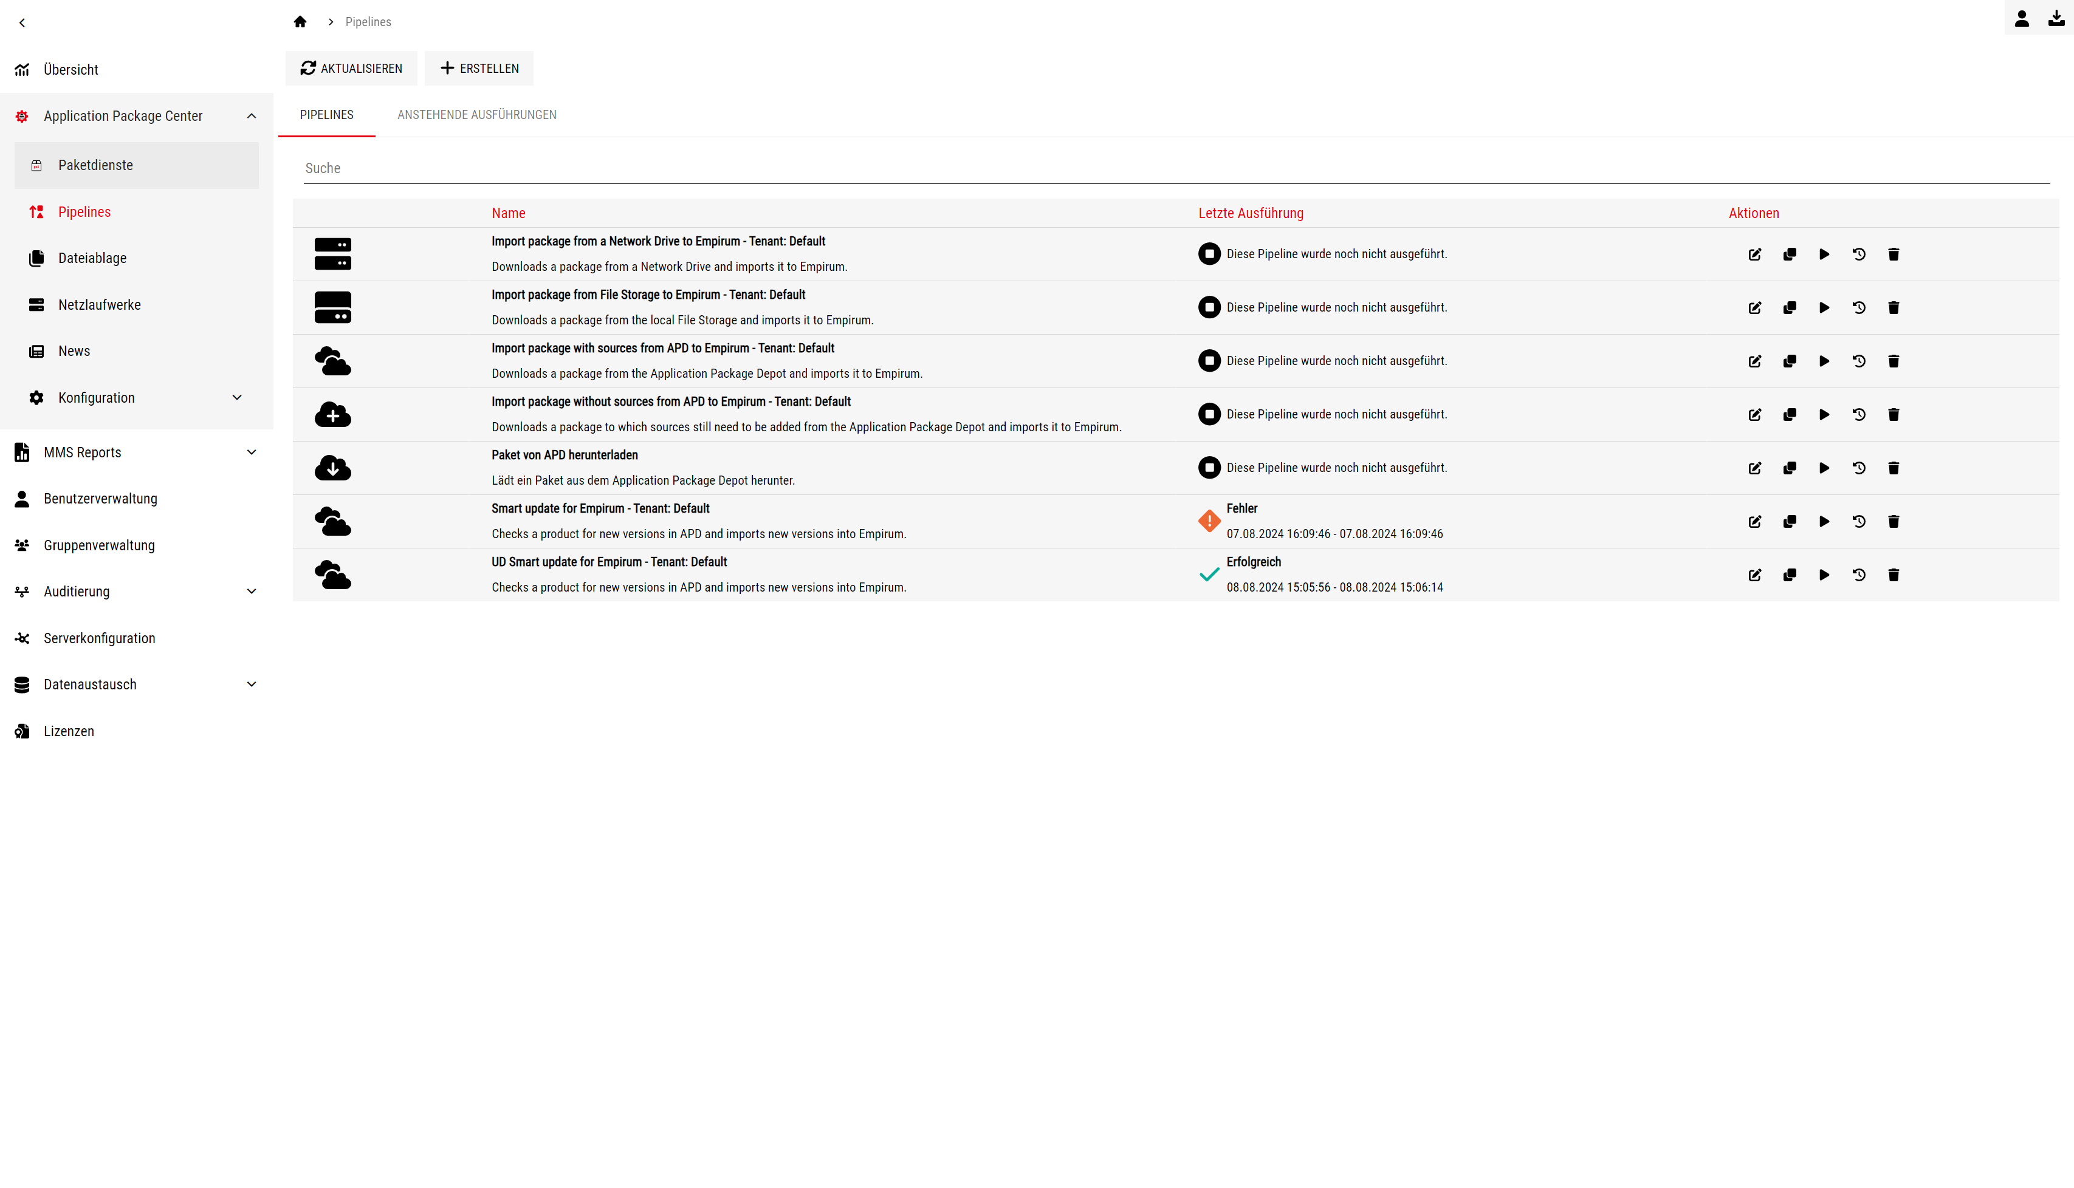The height and width of the screenshot is (1188, 2074).
Task: Click the error status icon for Smart update
Action: pos(1209,521)
